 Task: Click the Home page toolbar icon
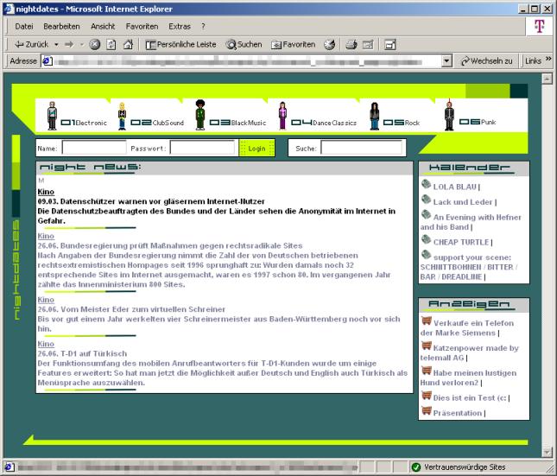tap(128, 44)
